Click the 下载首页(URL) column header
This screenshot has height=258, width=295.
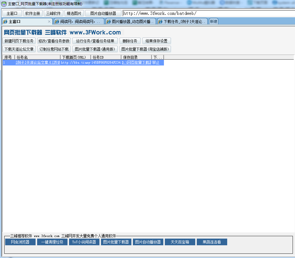(75, 57)
